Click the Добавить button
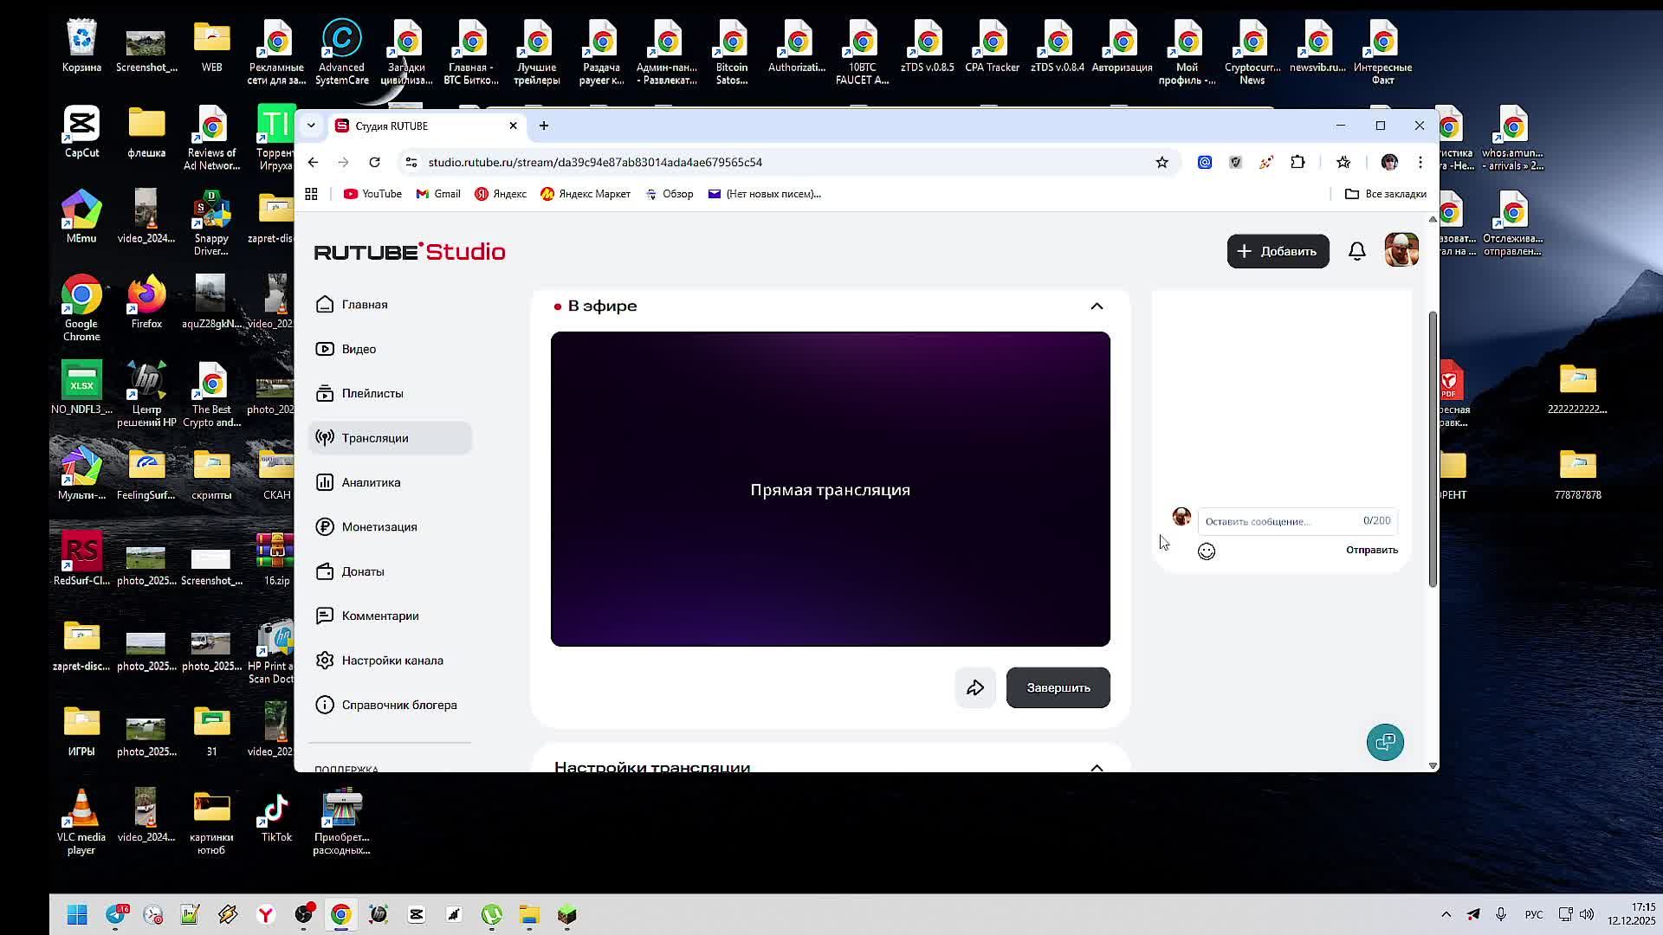Viewport: 1663px width, 935px height. [1278, 251]
